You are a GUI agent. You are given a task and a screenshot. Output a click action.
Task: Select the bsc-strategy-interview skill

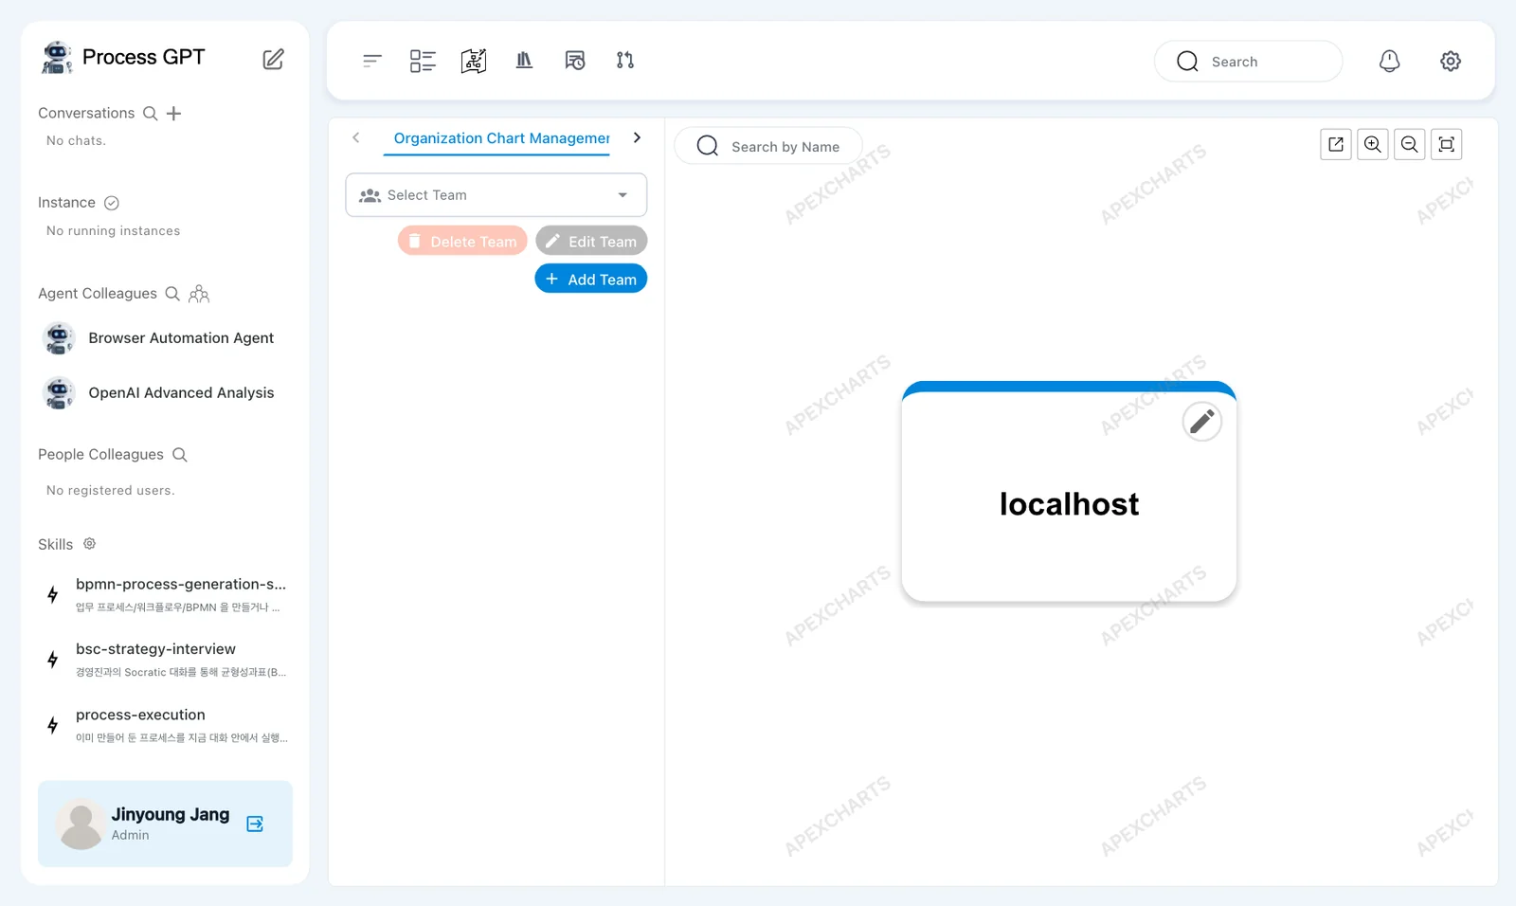click(x=166, y=660)
